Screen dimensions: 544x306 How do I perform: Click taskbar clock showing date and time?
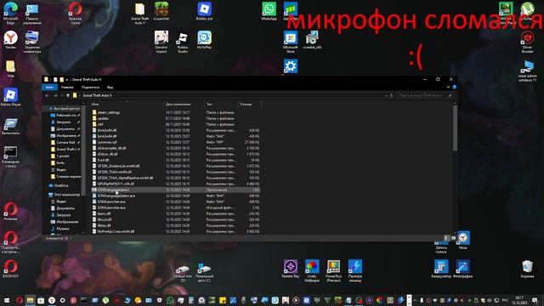(x=519, y=300)
